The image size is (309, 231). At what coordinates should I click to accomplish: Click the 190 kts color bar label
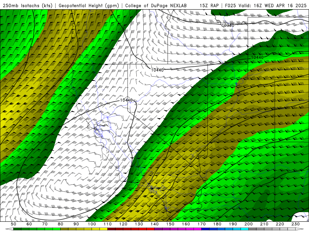click(x=233, y=224)
